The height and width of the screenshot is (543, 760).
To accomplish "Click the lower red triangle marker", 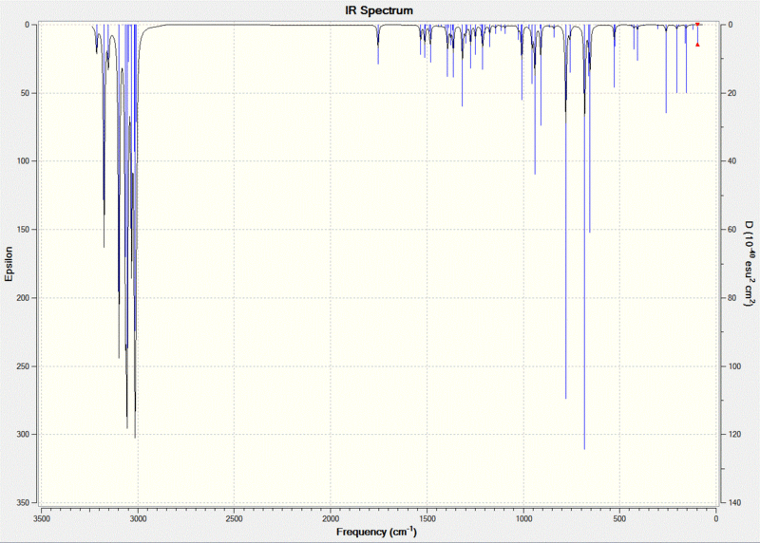I will pyautogui.click(x=697, y=45).
